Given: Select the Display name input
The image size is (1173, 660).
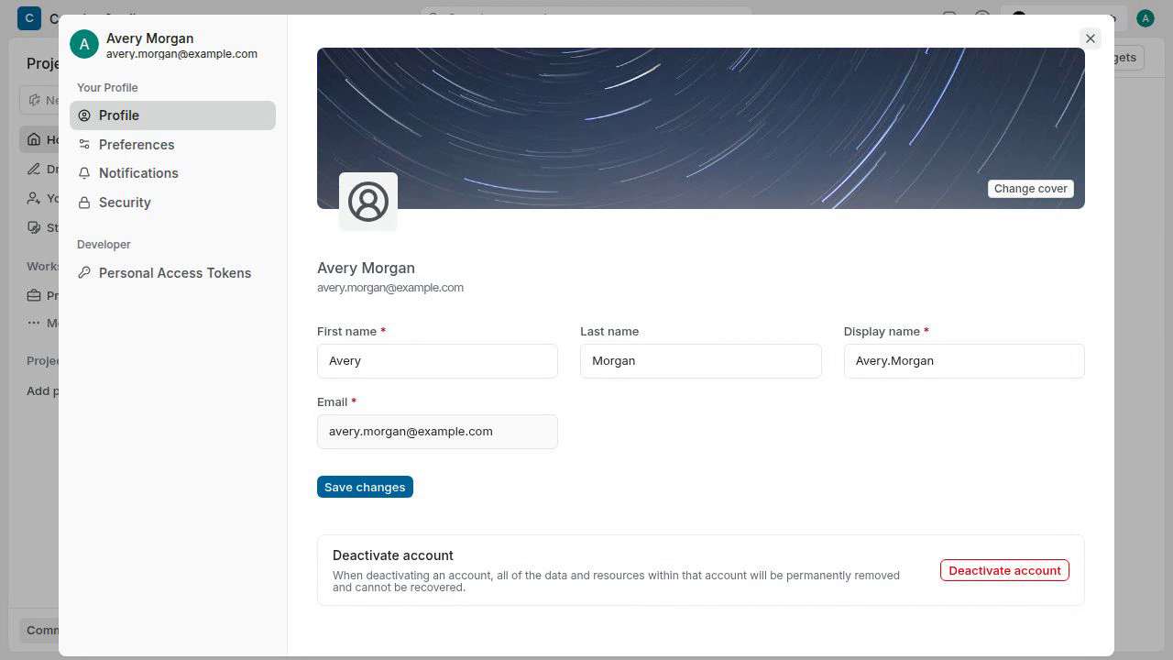Looking at the screenshot, I should point(964,361).
